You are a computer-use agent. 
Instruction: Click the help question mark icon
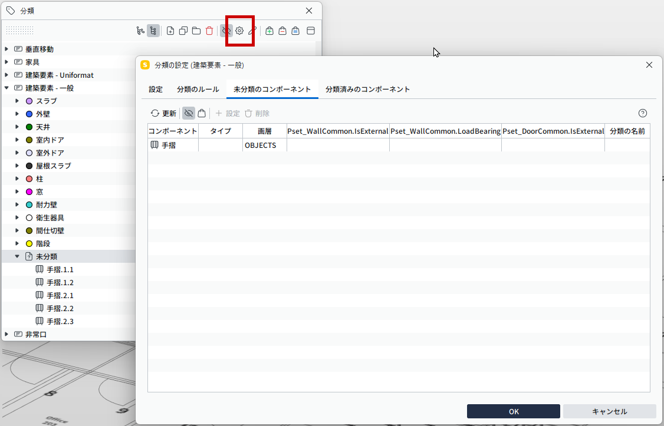tap(642, 113)
